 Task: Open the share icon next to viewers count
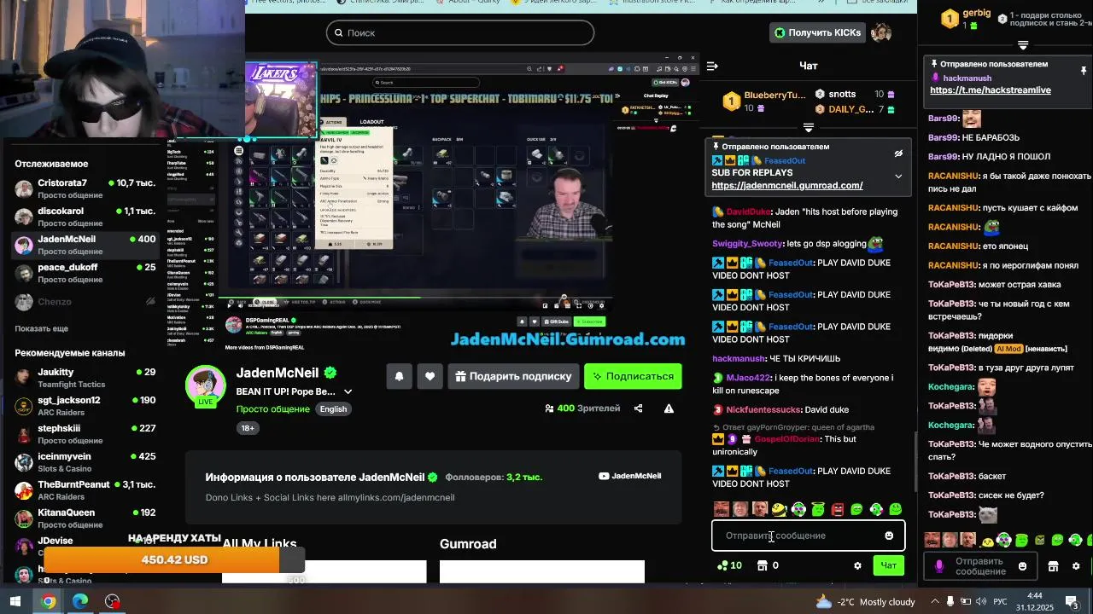(x=638, y=408)
